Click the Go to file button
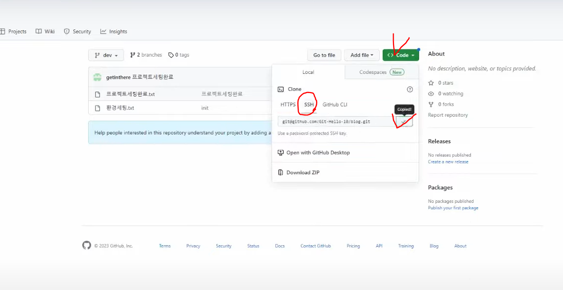563x290 pixels. [324, 55]
